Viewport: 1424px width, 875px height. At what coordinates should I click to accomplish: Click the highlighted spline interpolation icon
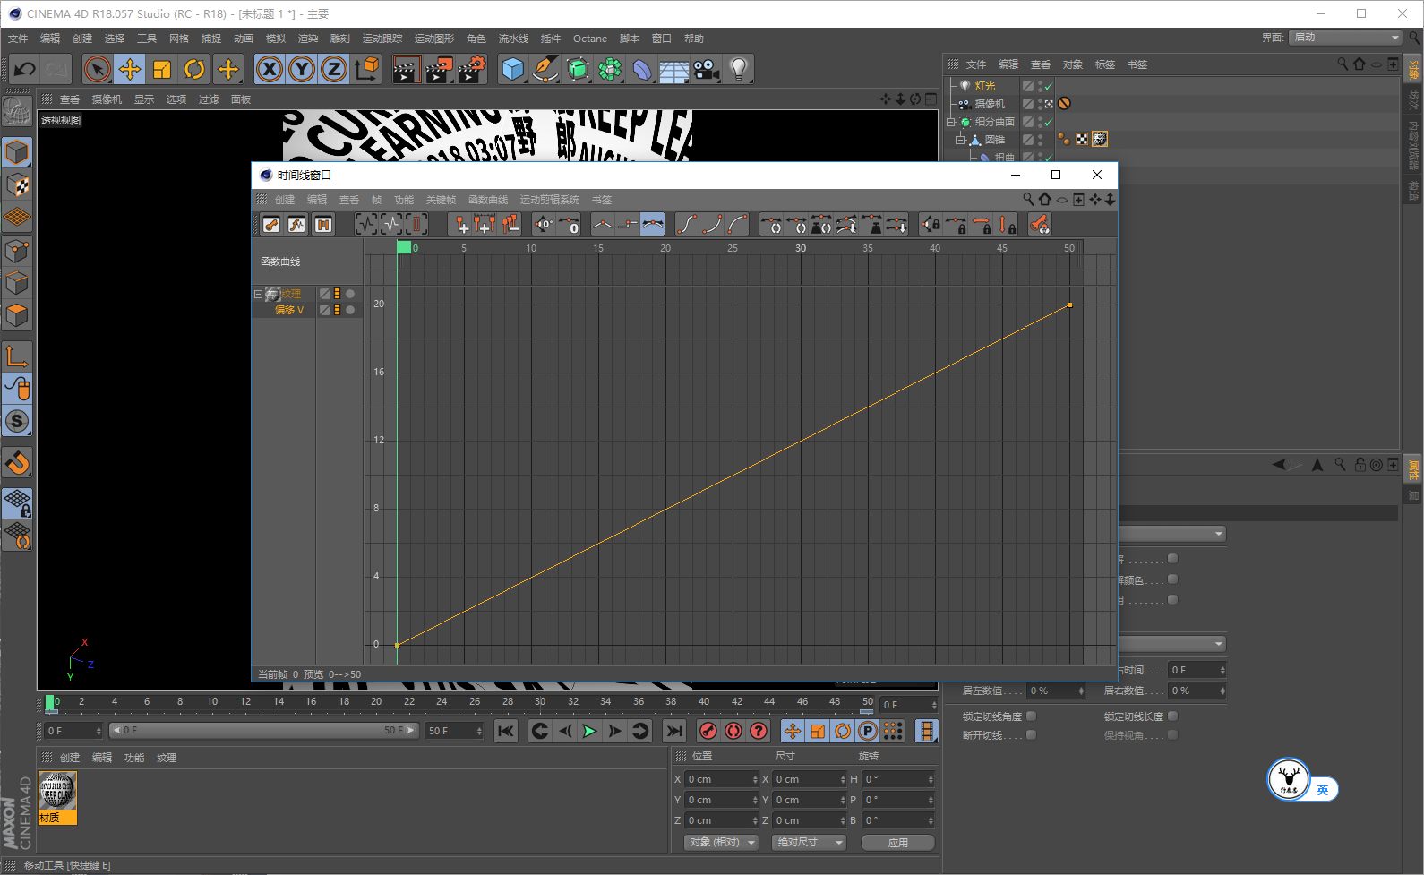pos(653,225)
